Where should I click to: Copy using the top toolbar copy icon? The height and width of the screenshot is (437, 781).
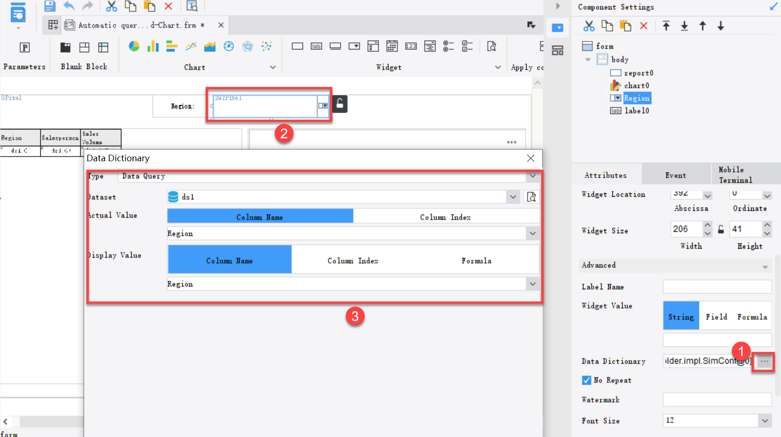click(130, 6)
